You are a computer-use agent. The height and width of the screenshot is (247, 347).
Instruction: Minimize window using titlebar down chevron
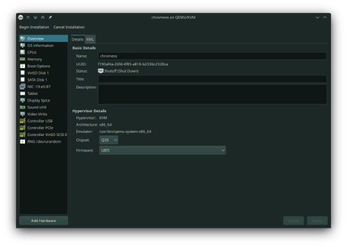[317, 17]
